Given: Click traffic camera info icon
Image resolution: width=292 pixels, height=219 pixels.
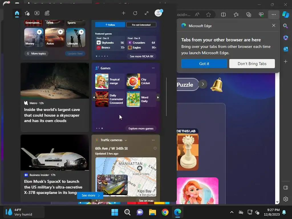Looking at the screenshot, I should point(155,148).
